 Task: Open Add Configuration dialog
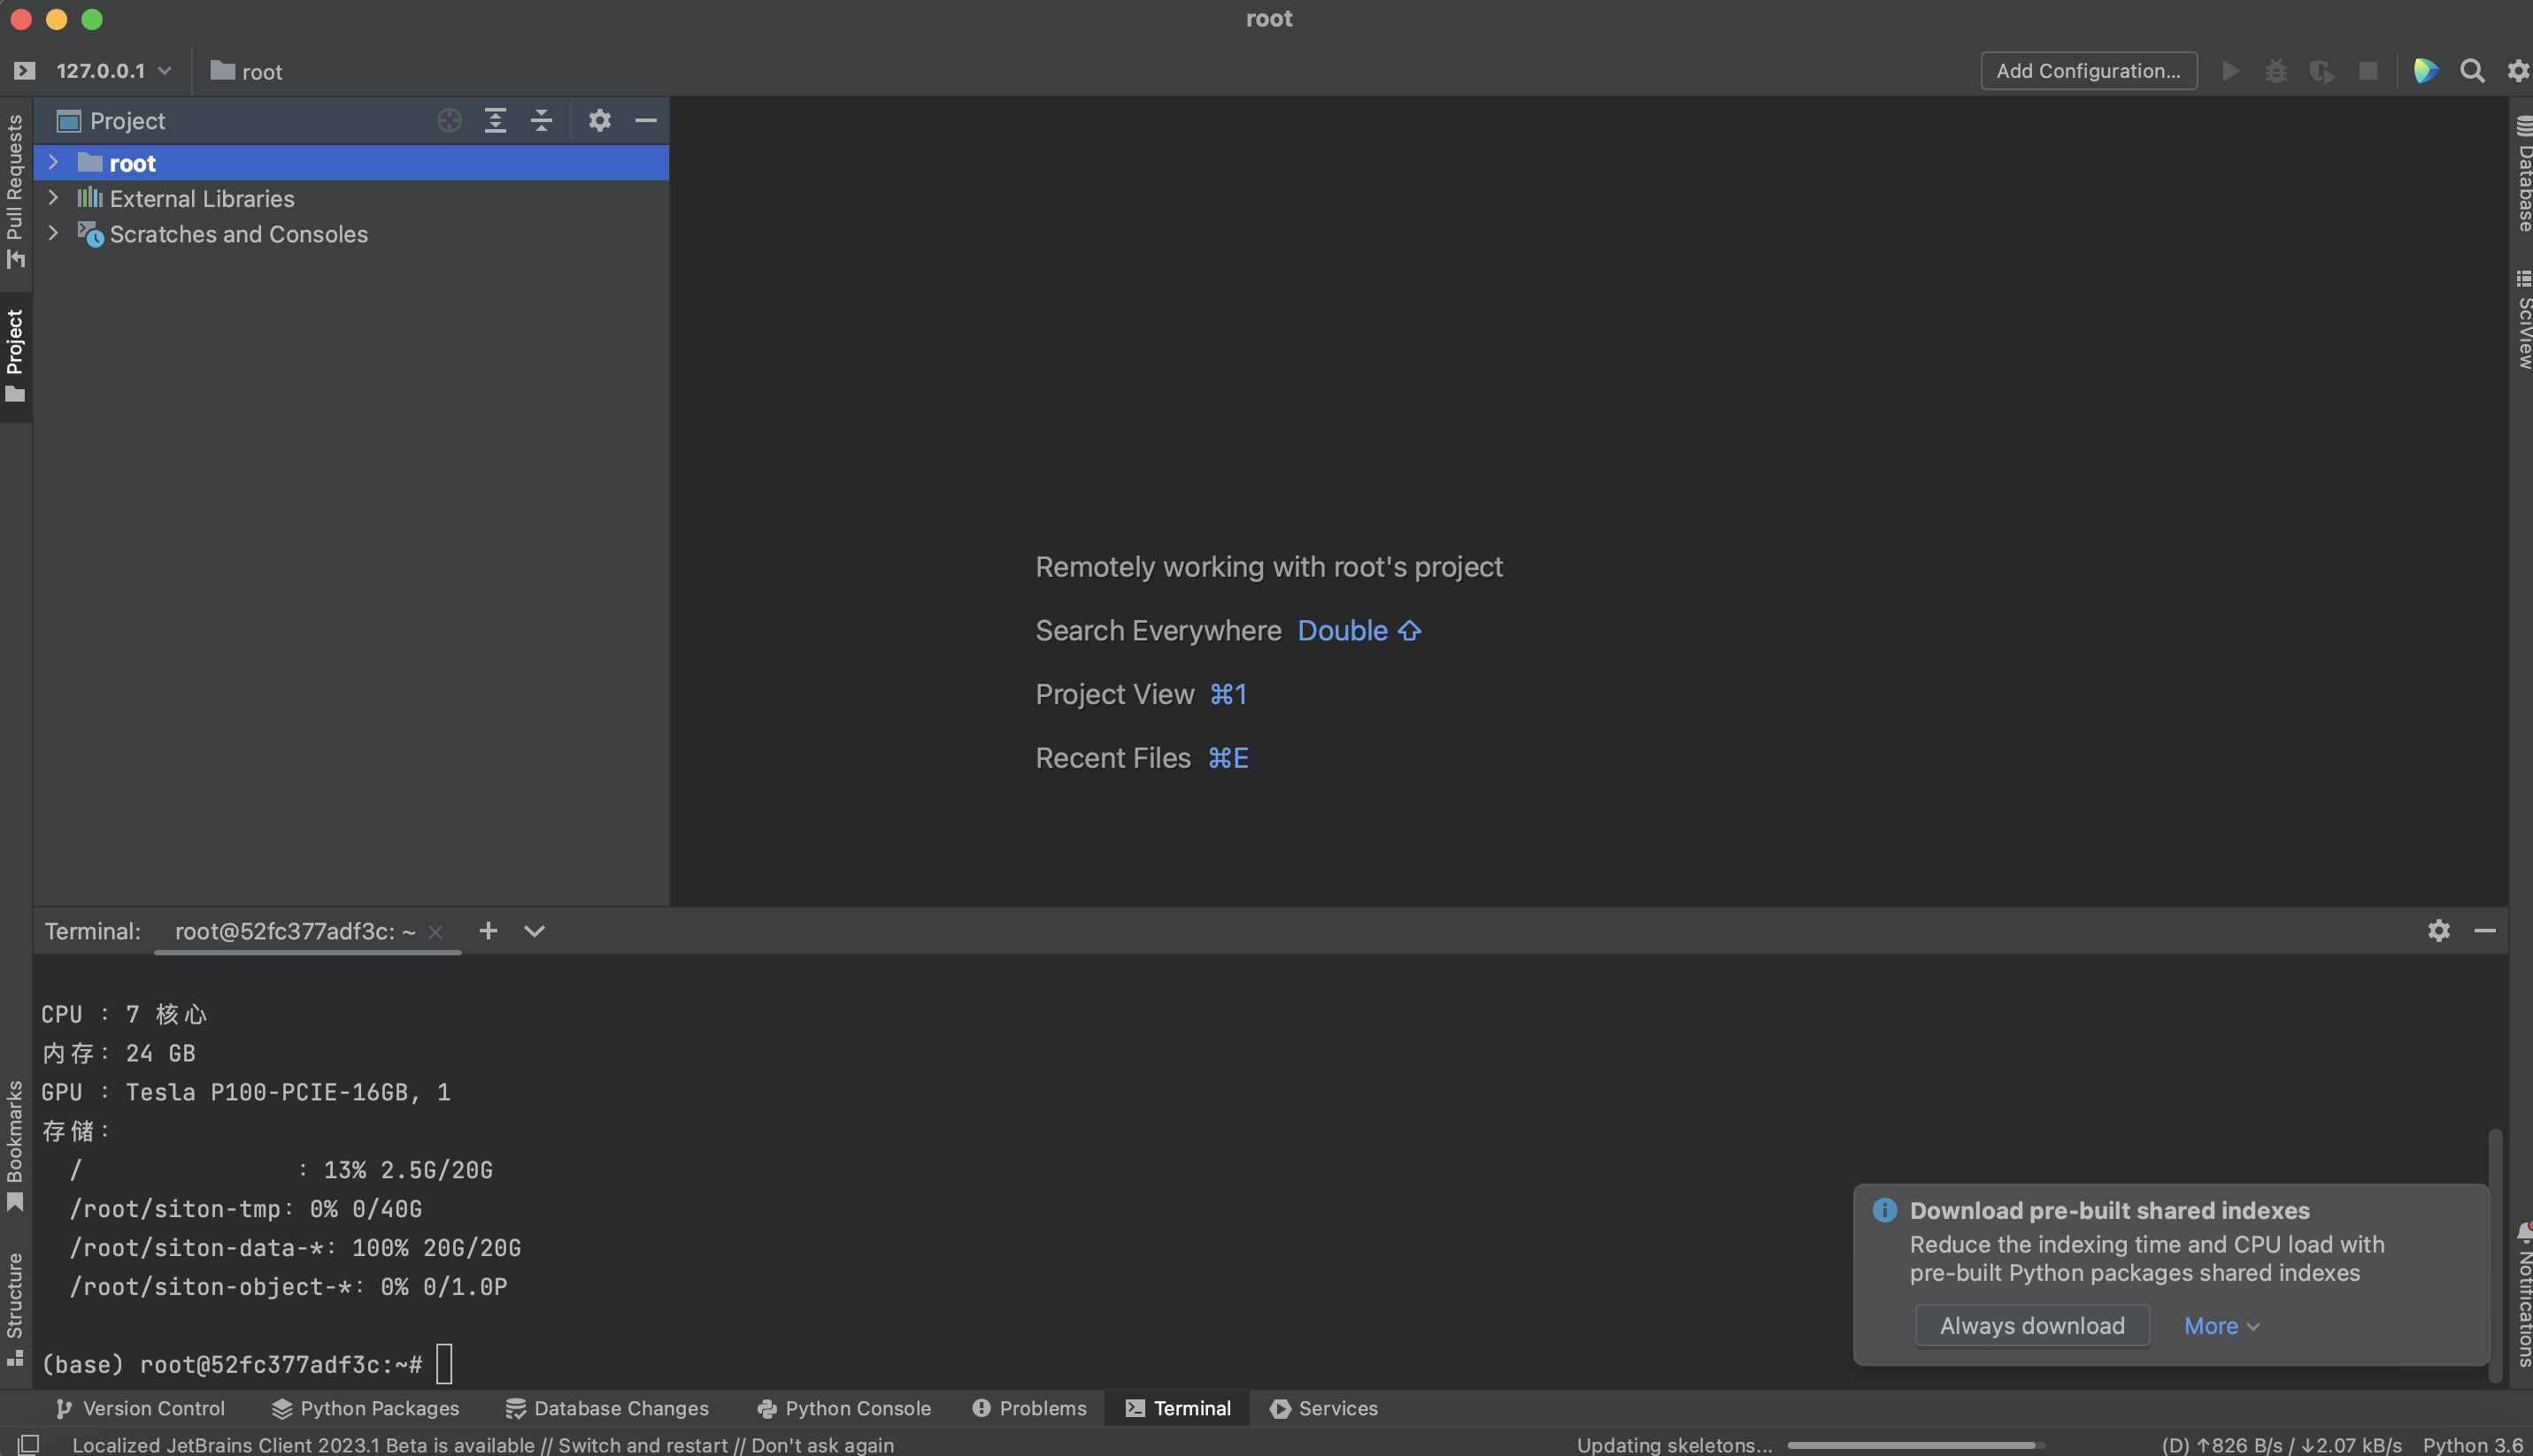(2089, 71)
